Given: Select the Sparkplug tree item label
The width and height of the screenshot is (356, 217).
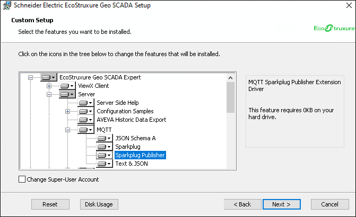Looking at the screenshot, I should pos(128,147).
